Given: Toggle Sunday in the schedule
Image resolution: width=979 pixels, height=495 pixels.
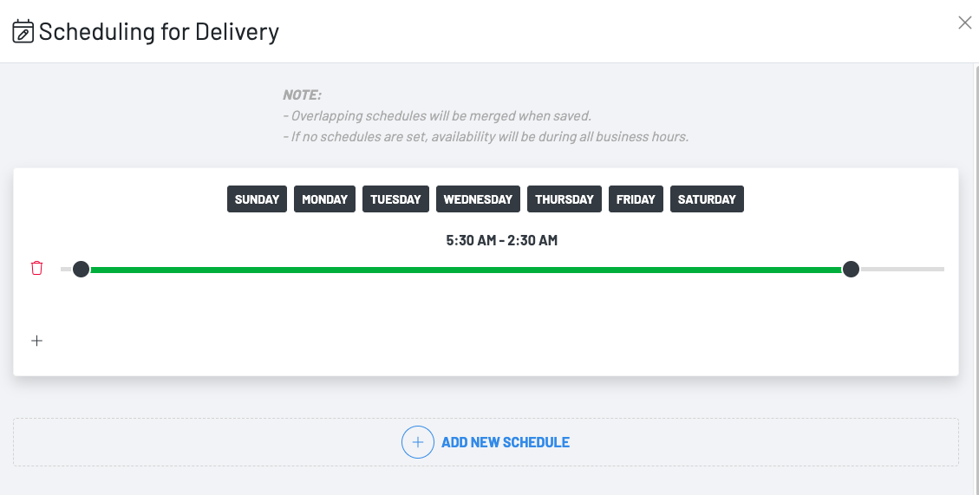Looking at the screenshot, I should [257, 199].
